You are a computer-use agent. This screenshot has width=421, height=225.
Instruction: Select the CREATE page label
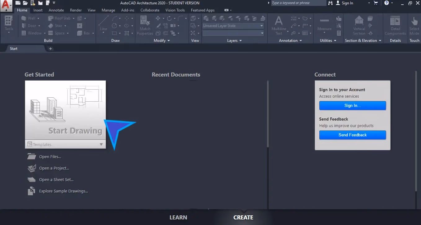pos(243,218)
